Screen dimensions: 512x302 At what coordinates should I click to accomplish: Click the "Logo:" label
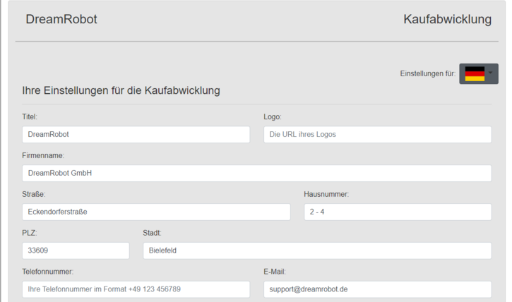pyautogui.click(x=273, y=116)
